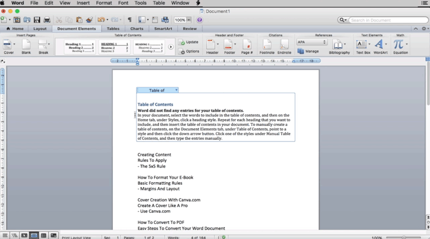Switch to the Layout ribbon tab

click(x=40, y=28)
